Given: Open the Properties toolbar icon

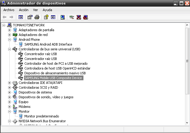Looking at the screenshot, I should [x=30, y=17].
